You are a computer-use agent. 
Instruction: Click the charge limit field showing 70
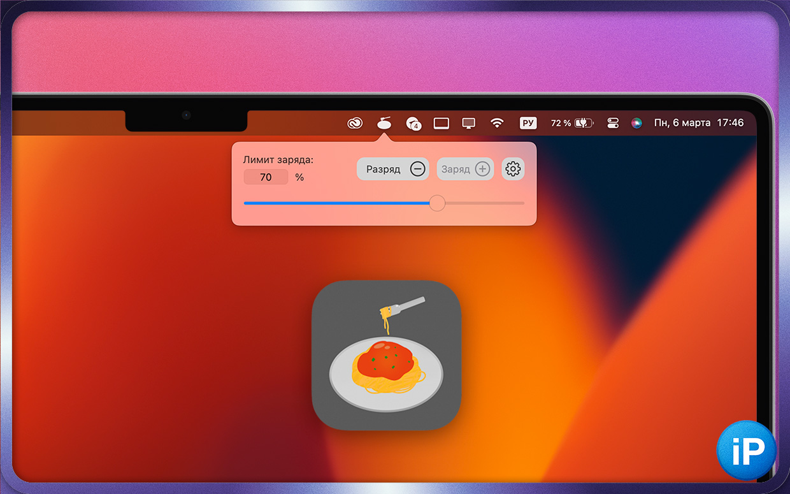click(x=266, y=177)
